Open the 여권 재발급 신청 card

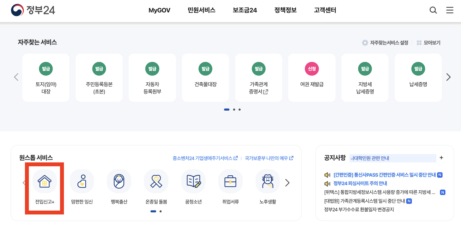pyautogui.click(x=312, y=78)
